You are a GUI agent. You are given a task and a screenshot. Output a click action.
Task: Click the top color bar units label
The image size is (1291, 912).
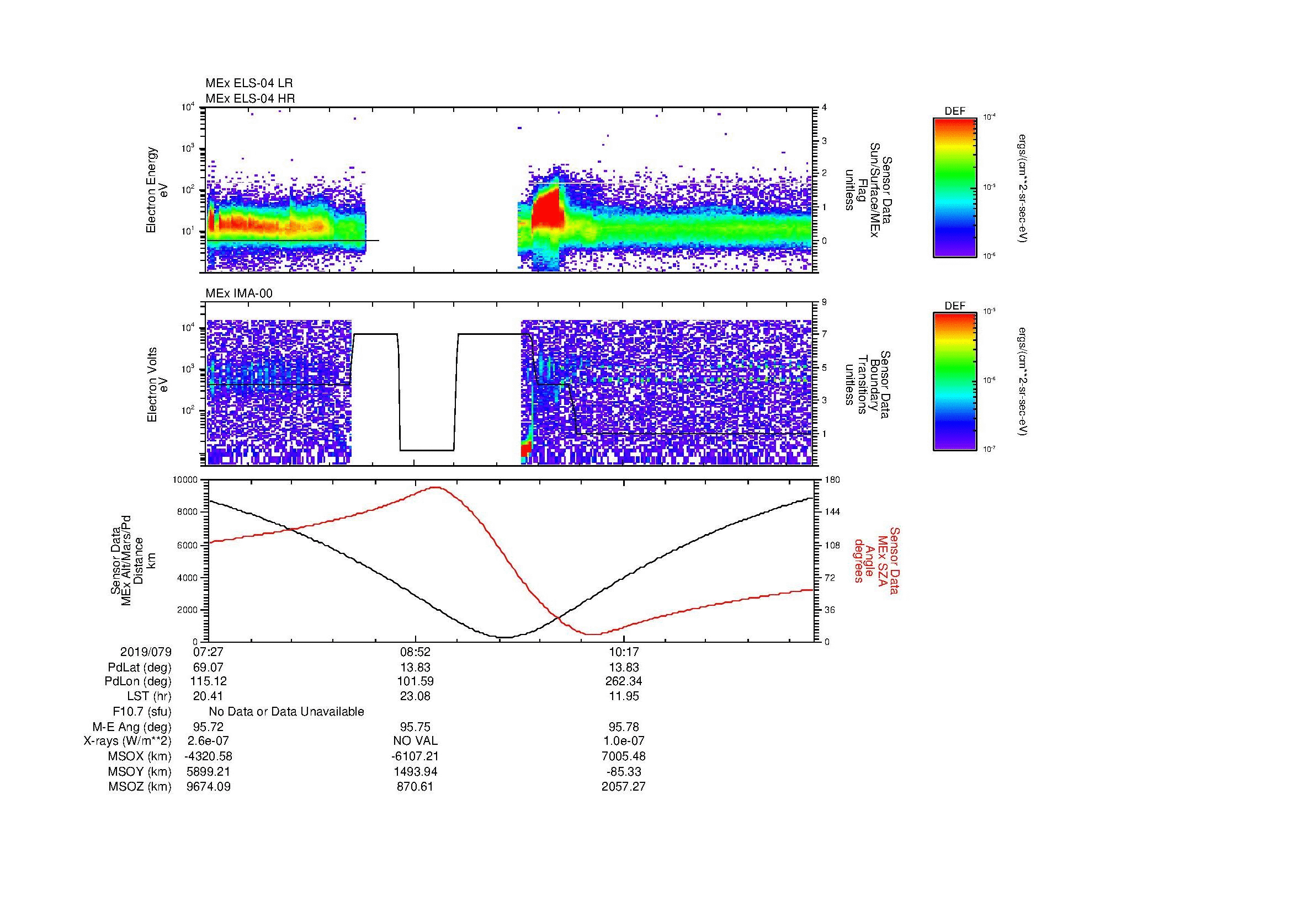tap(1023, 188)
